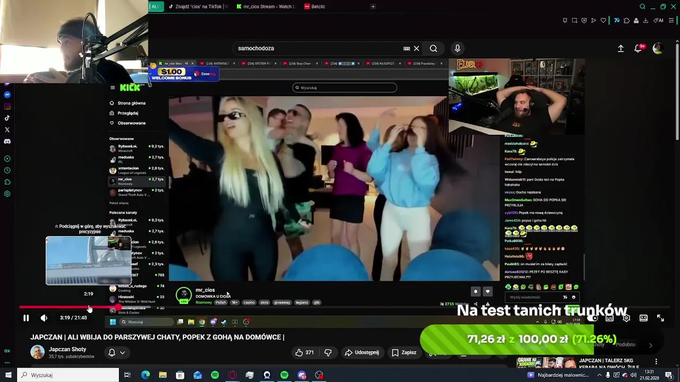Open the GX Corner icon in the sidebar
This screenshot has height=382, width=680.
tap(7, 351)
